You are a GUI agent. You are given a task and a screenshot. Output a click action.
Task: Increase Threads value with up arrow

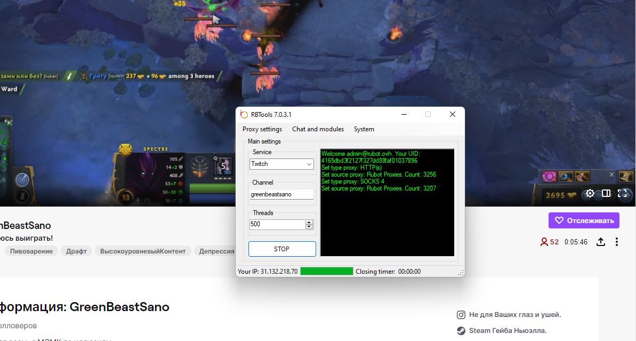[x=309, y=222]
